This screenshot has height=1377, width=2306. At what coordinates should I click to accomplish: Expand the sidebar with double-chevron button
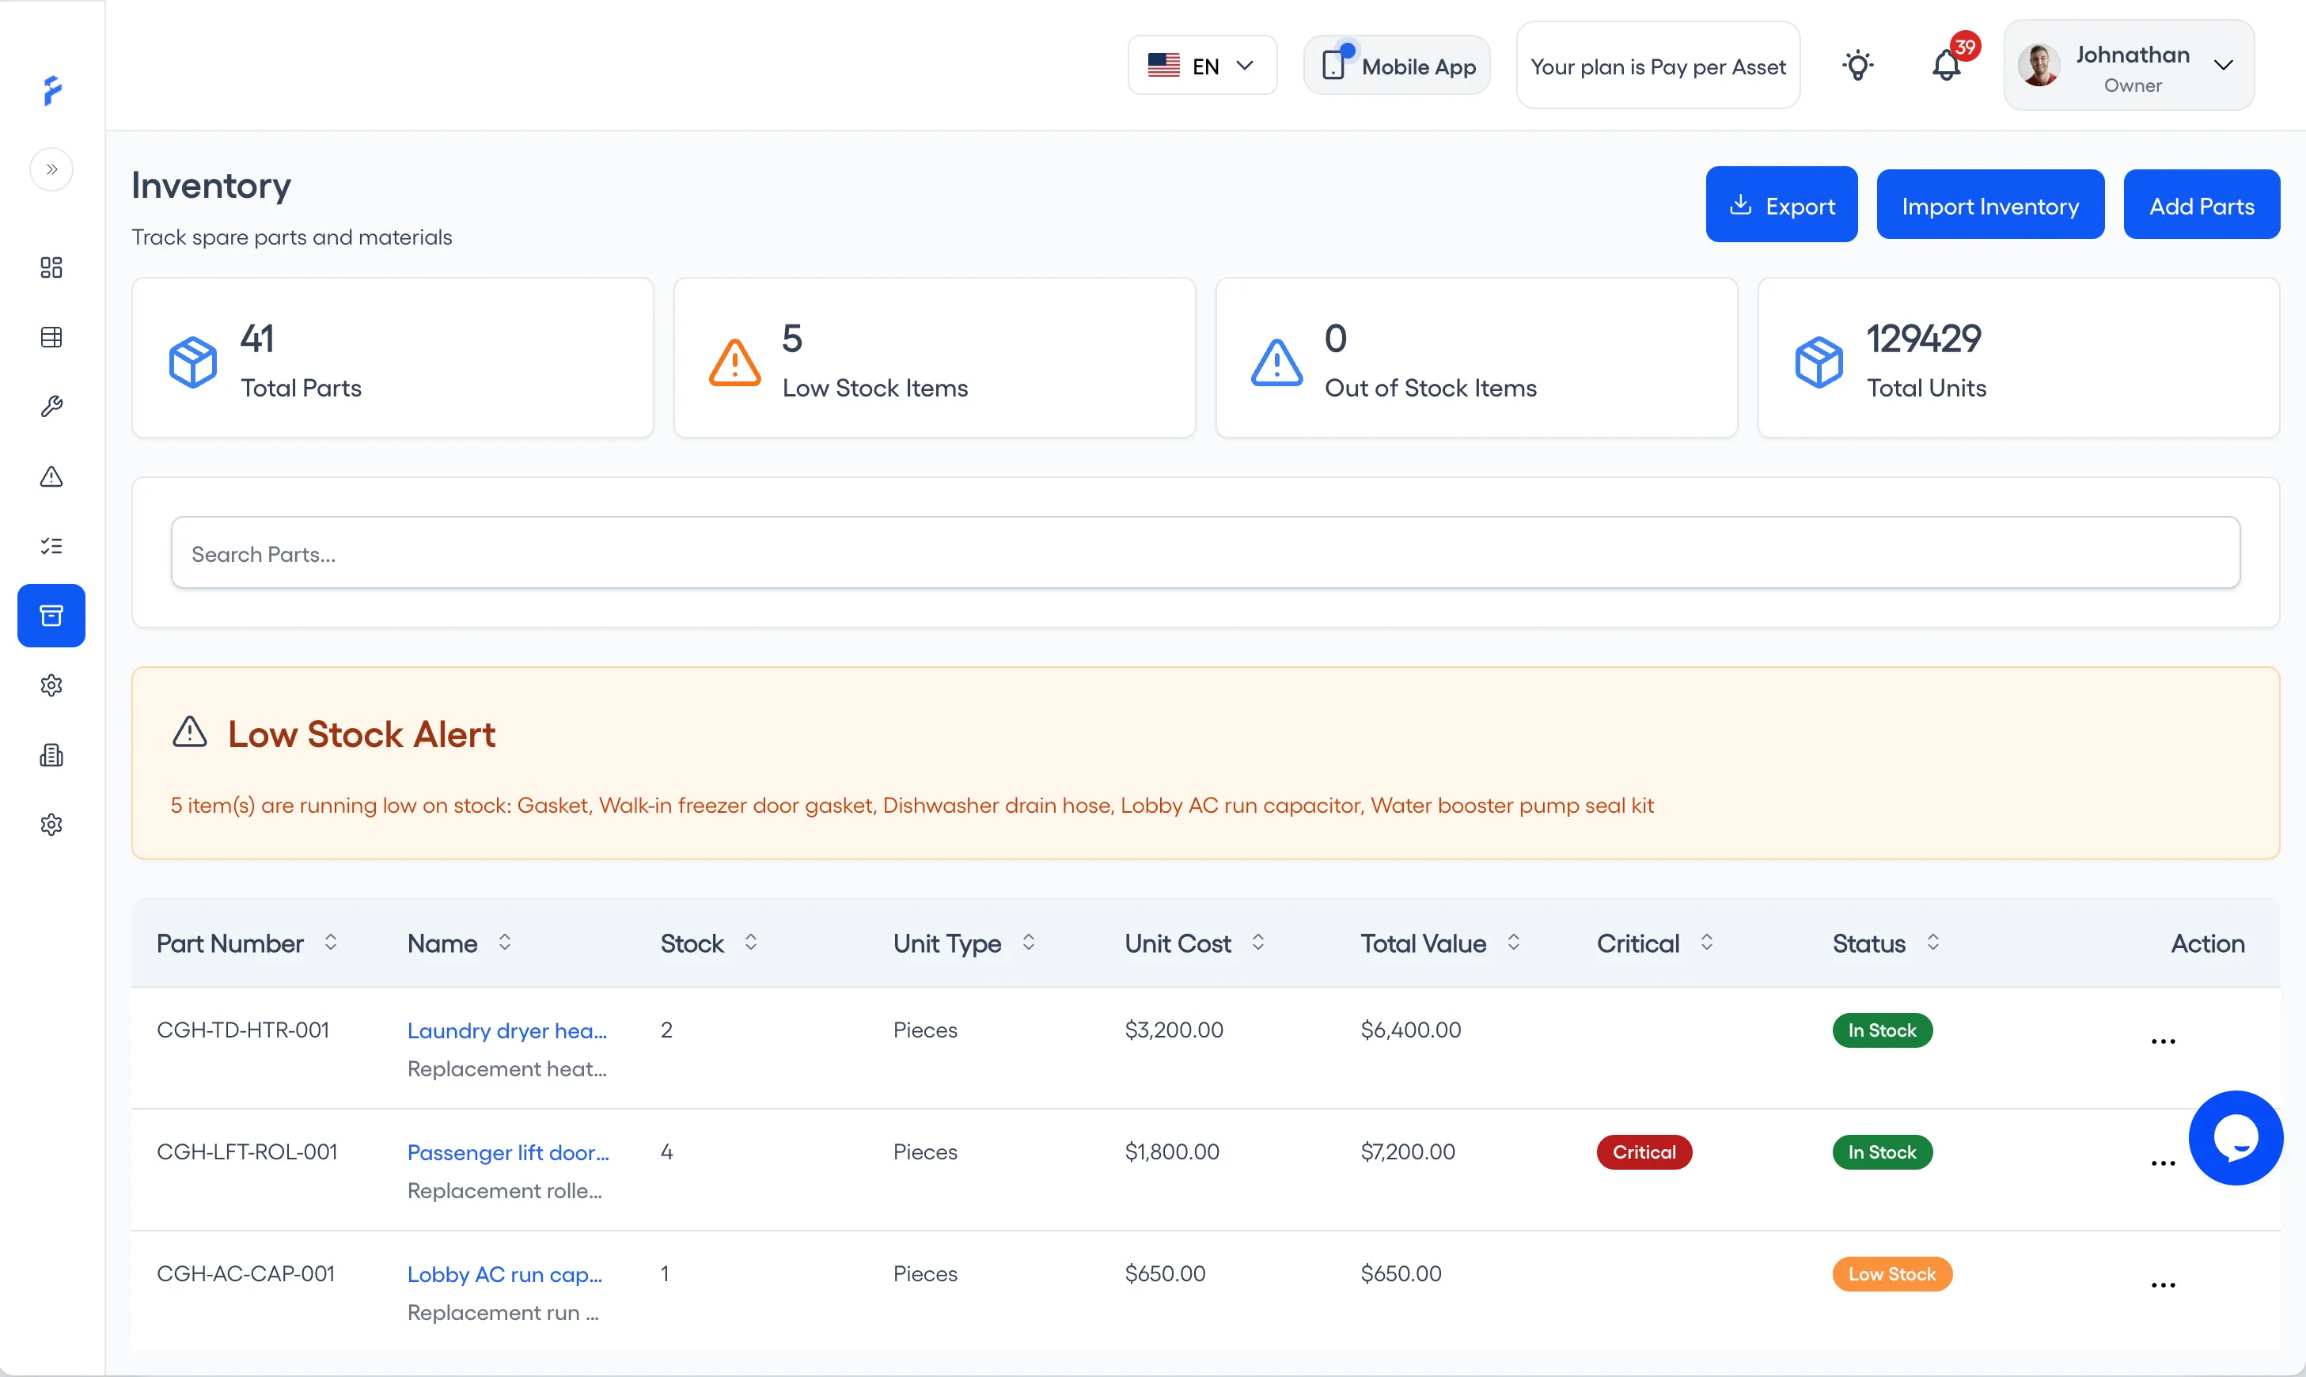[52, 170]
